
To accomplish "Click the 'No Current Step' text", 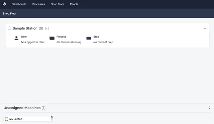I will pos(103,42).
